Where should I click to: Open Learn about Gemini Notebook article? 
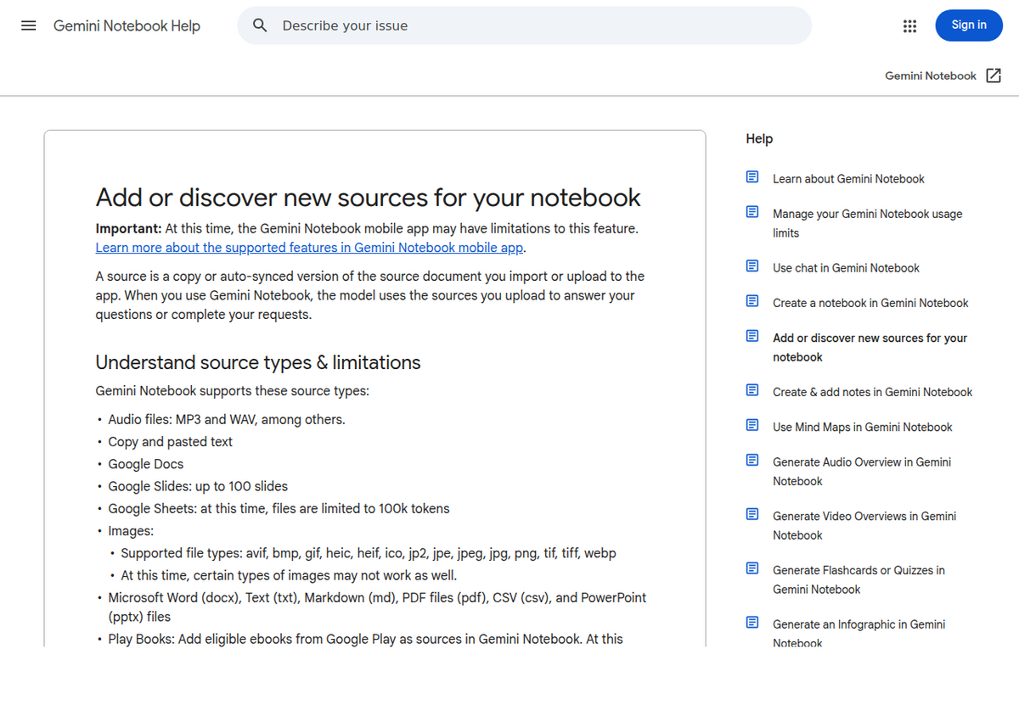pos(848,179)
